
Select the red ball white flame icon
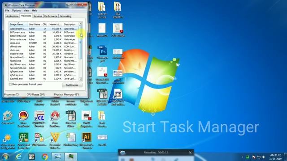tap(55, 116)
